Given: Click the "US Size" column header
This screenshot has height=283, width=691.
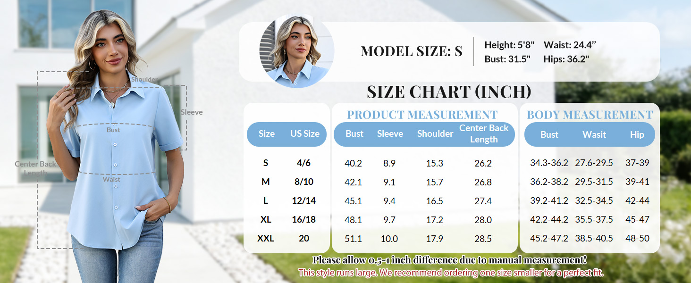Looking at the screenshot, I should point(304,134).
